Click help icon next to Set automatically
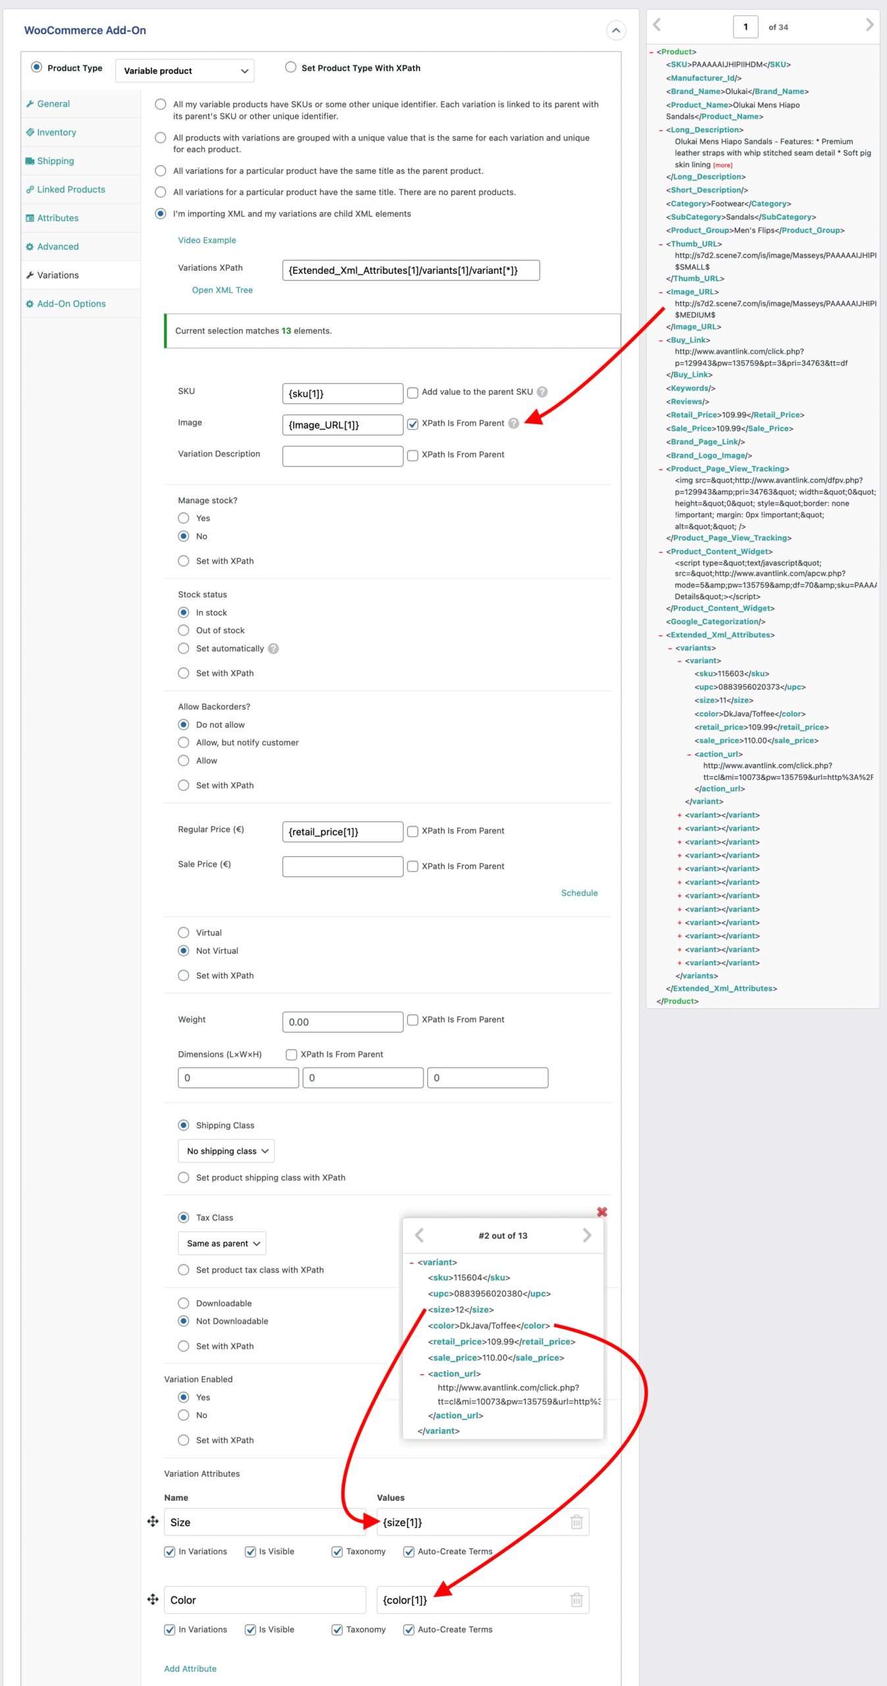 click(273, 649)
